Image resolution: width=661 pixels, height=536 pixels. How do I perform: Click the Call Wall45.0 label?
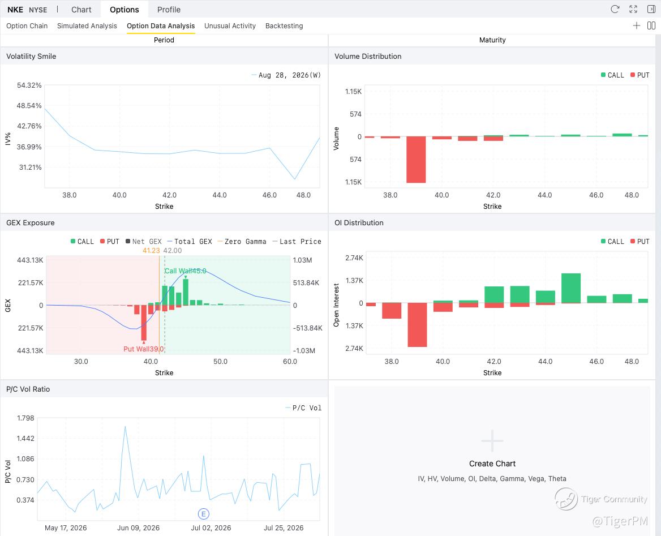tap(186, 271)
